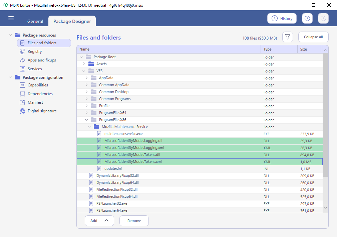Screen dimensions: 337x237
Task: Click the Package resources folder icon
Action: tap(18, 35)
